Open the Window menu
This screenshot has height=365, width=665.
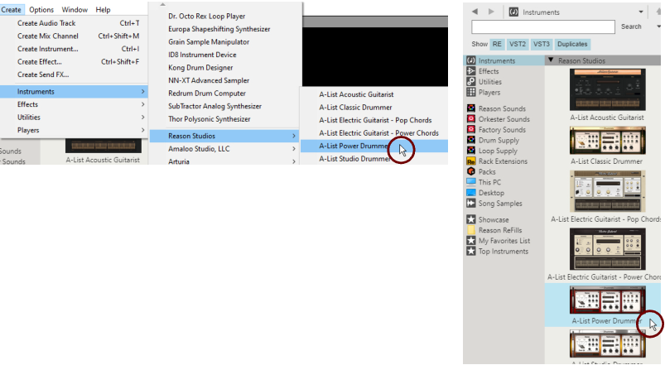point(75,9)
